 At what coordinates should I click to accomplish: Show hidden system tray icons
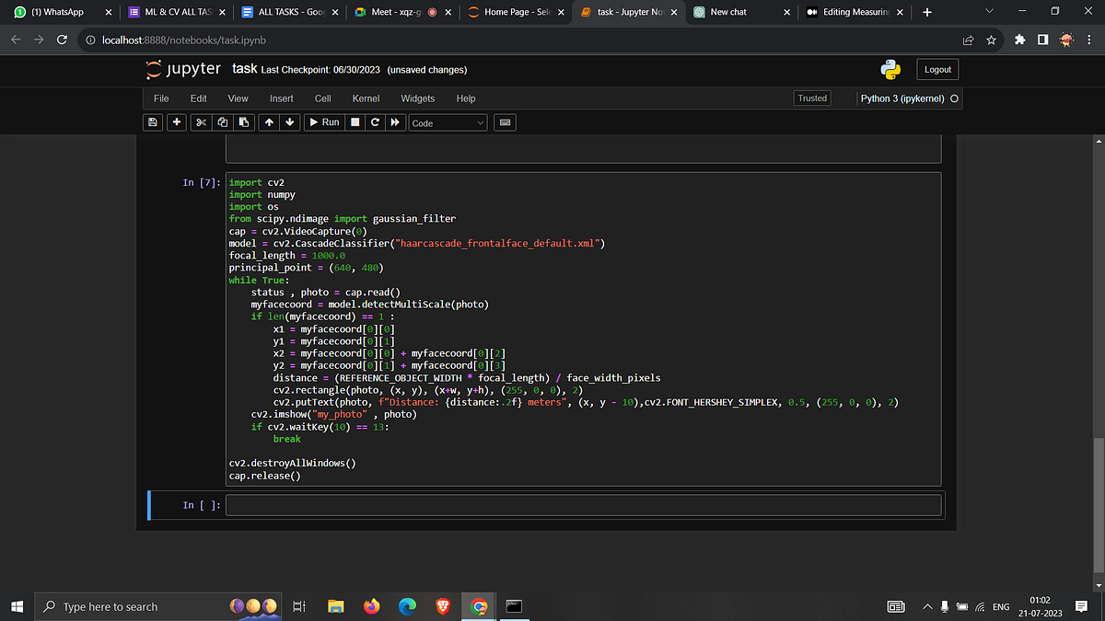pyautogui.click(x=927, y=607)
